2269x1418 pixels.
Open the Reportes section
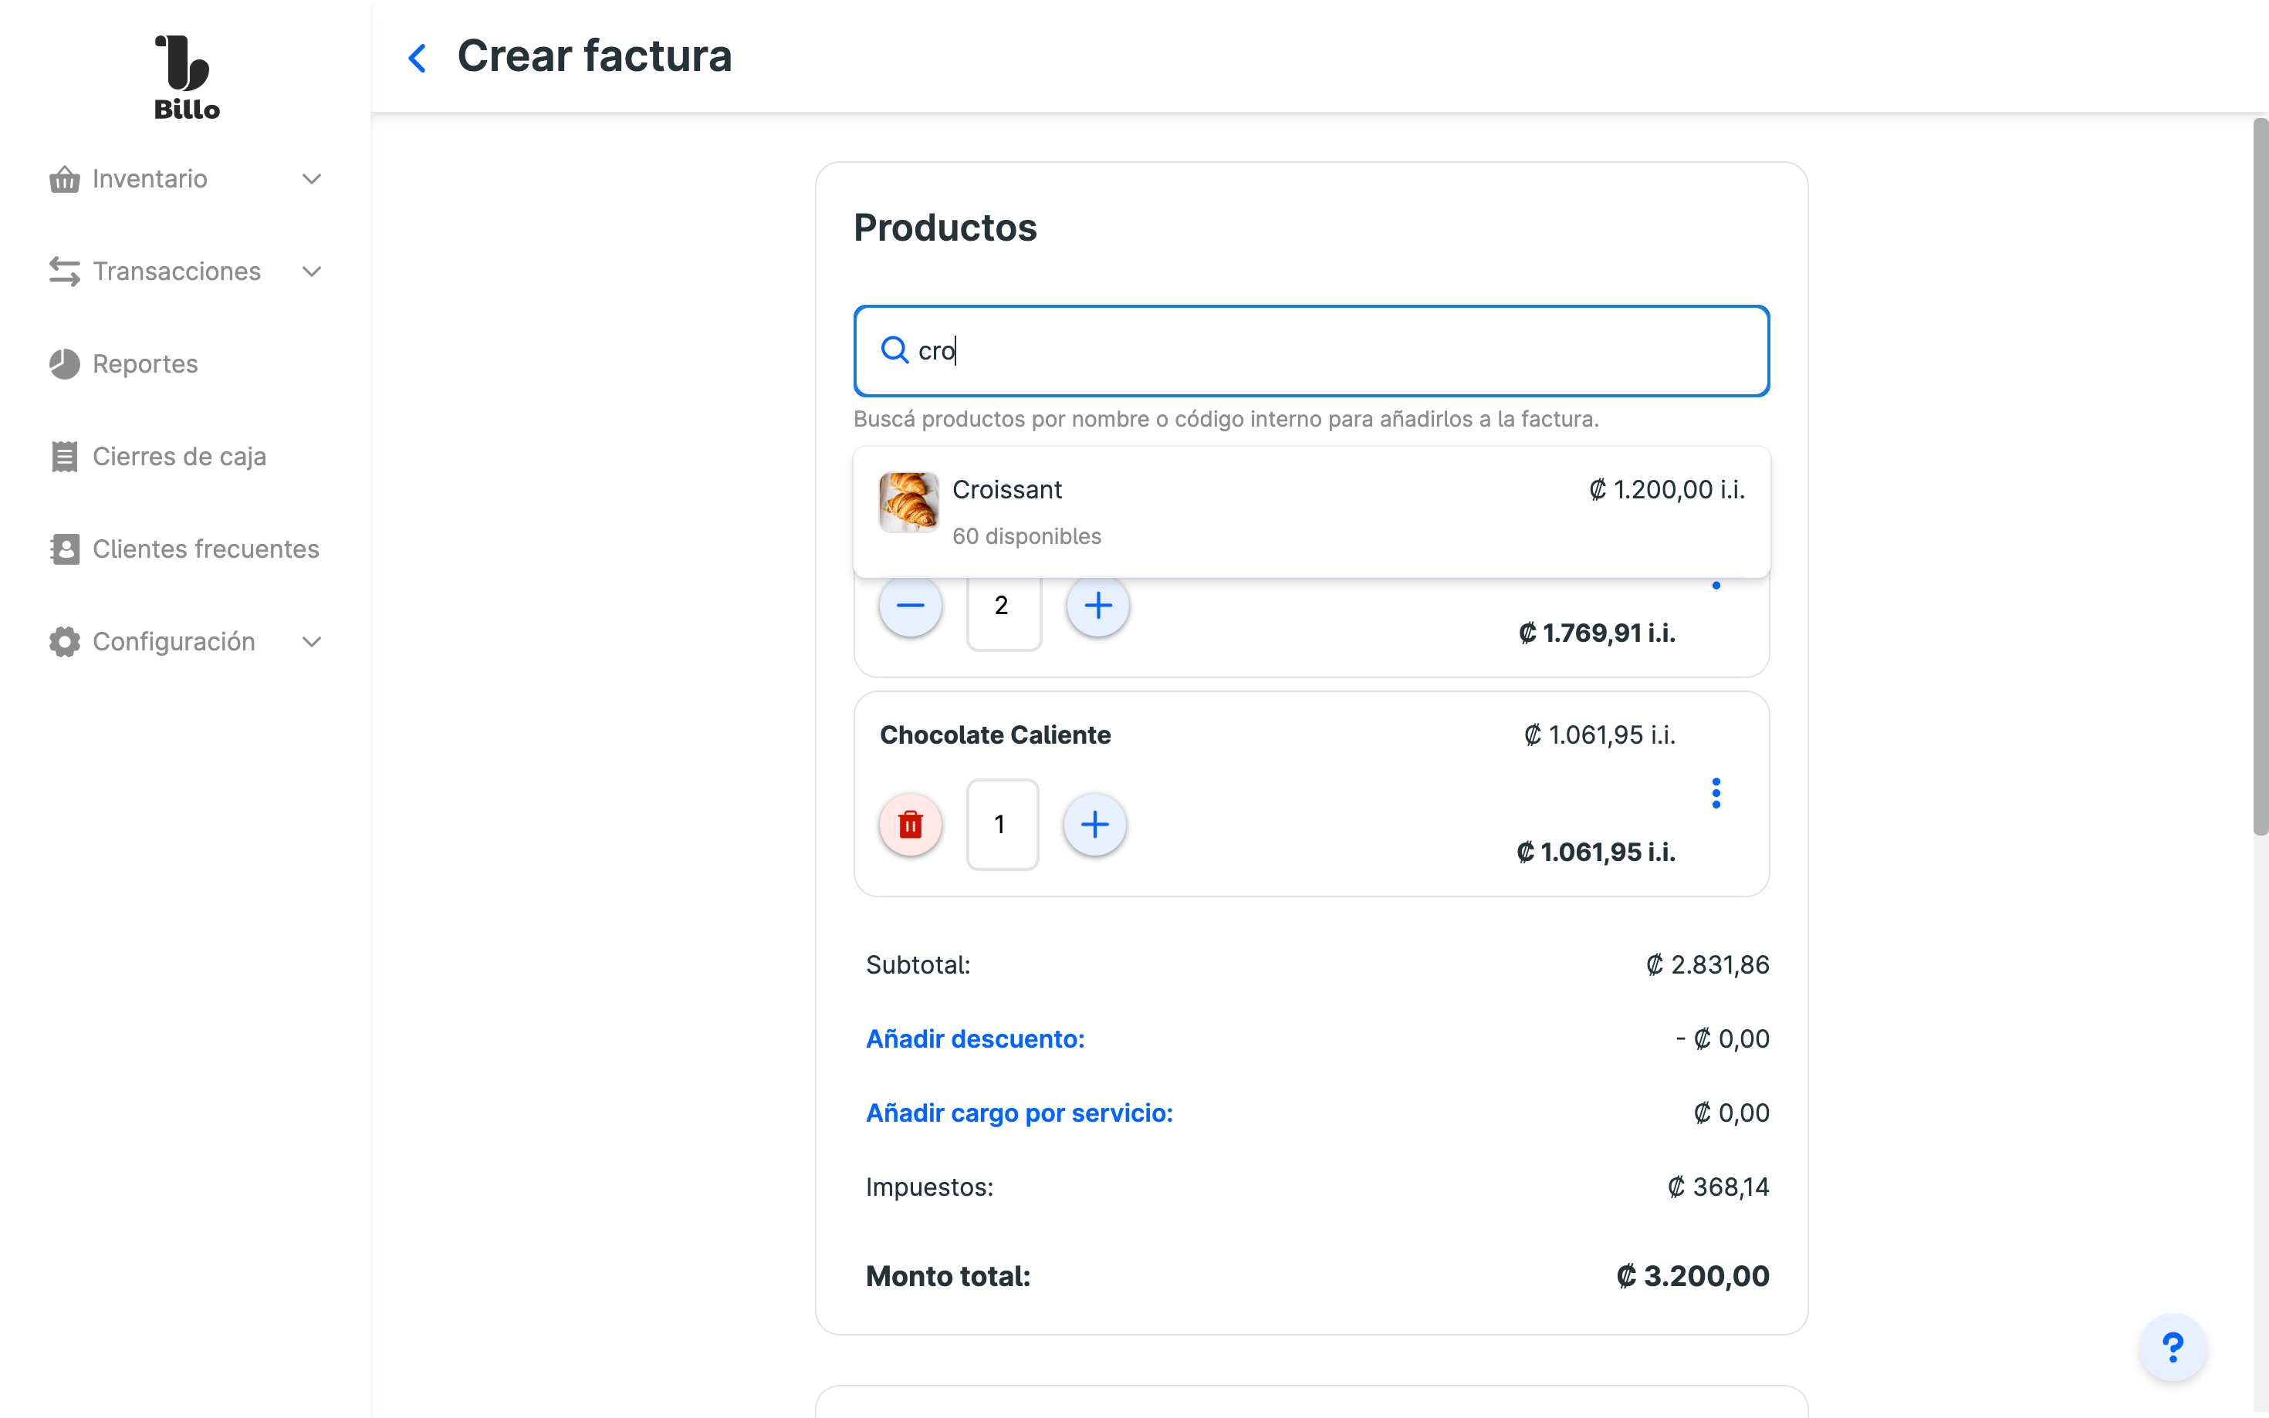144,364
